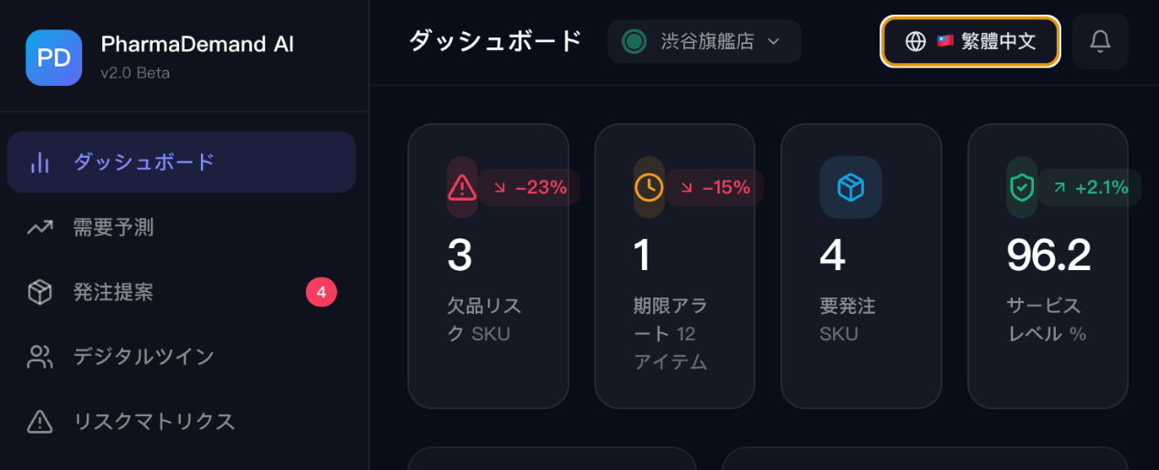Image resolution: width=1159 pixels, height=470 pixels.
Task: Go to 発注提案 in the sidebar
Action: [x=113, y=292]
